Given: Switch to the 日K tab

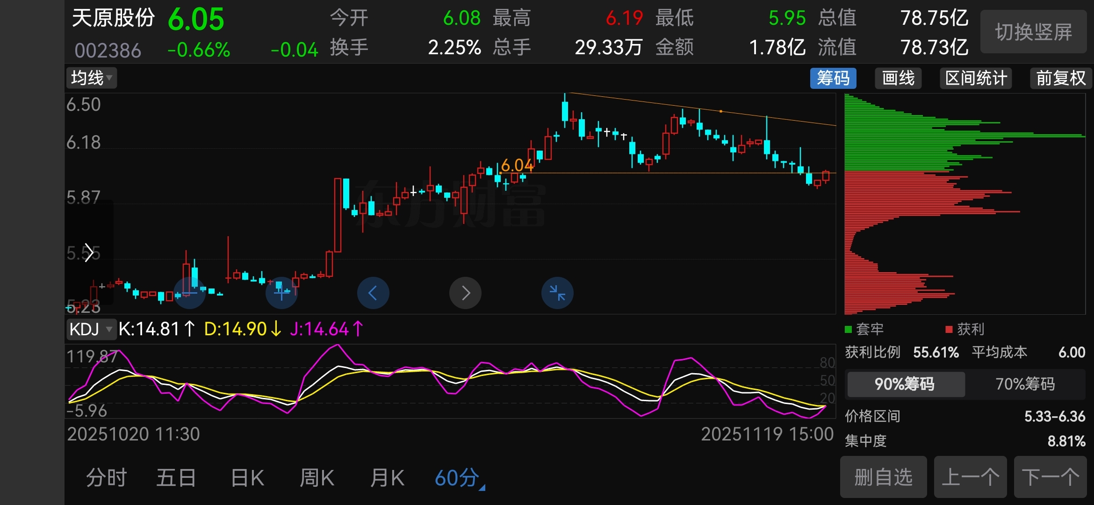Looking at the screenshot, I should coord(247,478).
